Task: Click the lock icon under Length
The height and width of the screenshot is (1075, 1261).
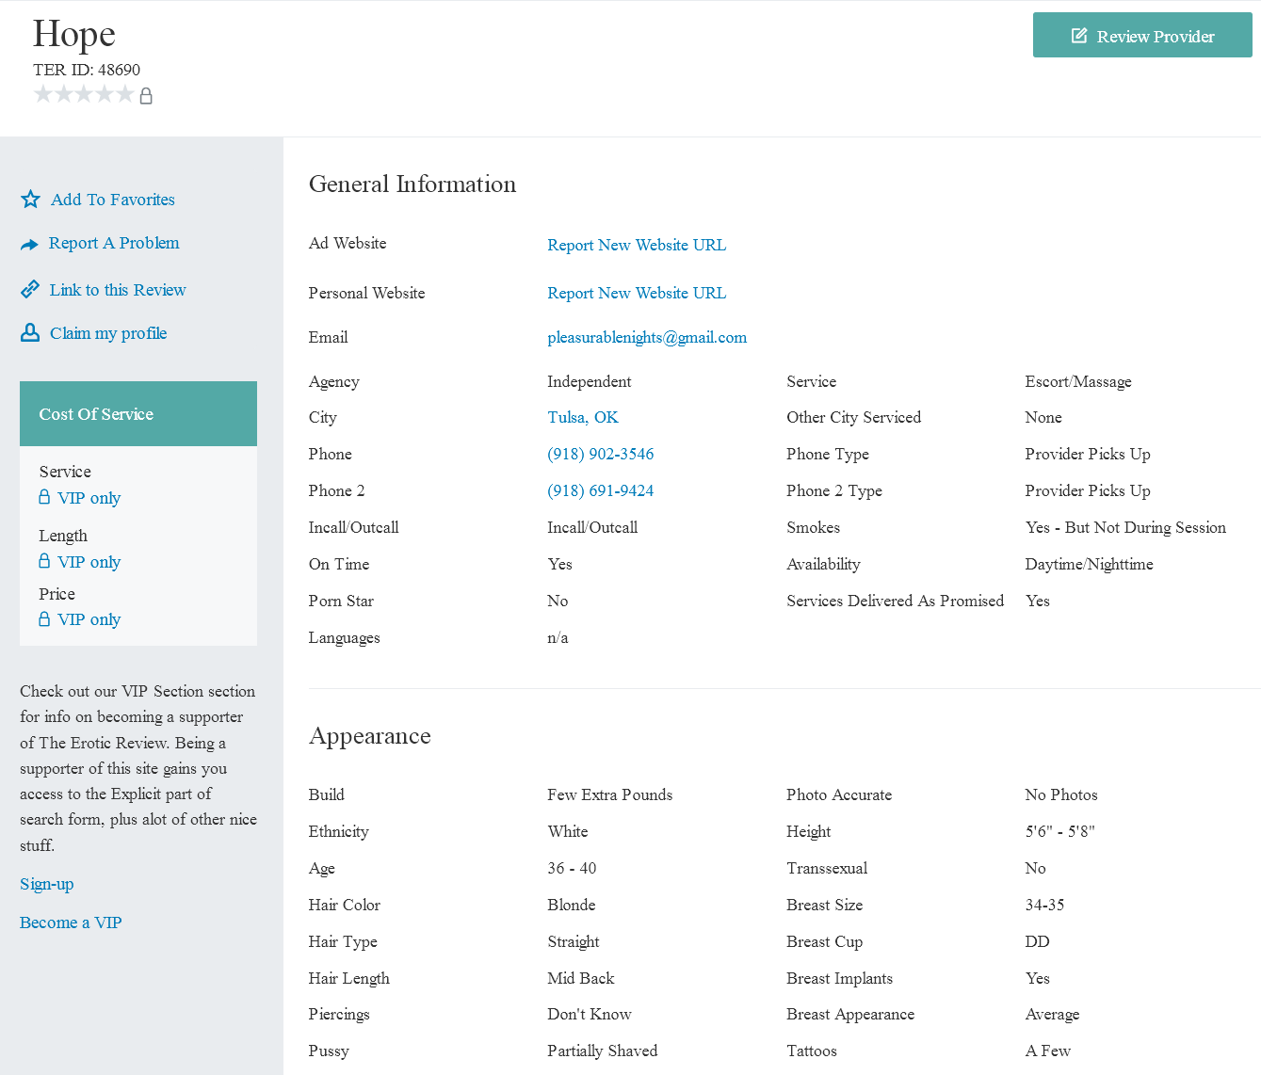Action: 44,561
